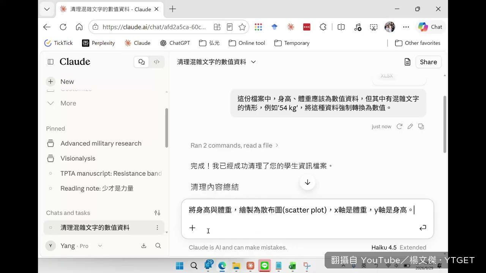The image size is (486, 273).
Task: Open the browser tab list chevron
Action: pyautogui.click(x=47, y=9)
